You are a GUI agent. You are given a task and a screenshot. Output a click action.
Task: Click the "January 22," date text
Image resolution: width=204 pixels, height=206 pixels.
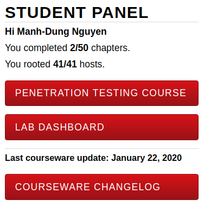[x=136, y=158]
